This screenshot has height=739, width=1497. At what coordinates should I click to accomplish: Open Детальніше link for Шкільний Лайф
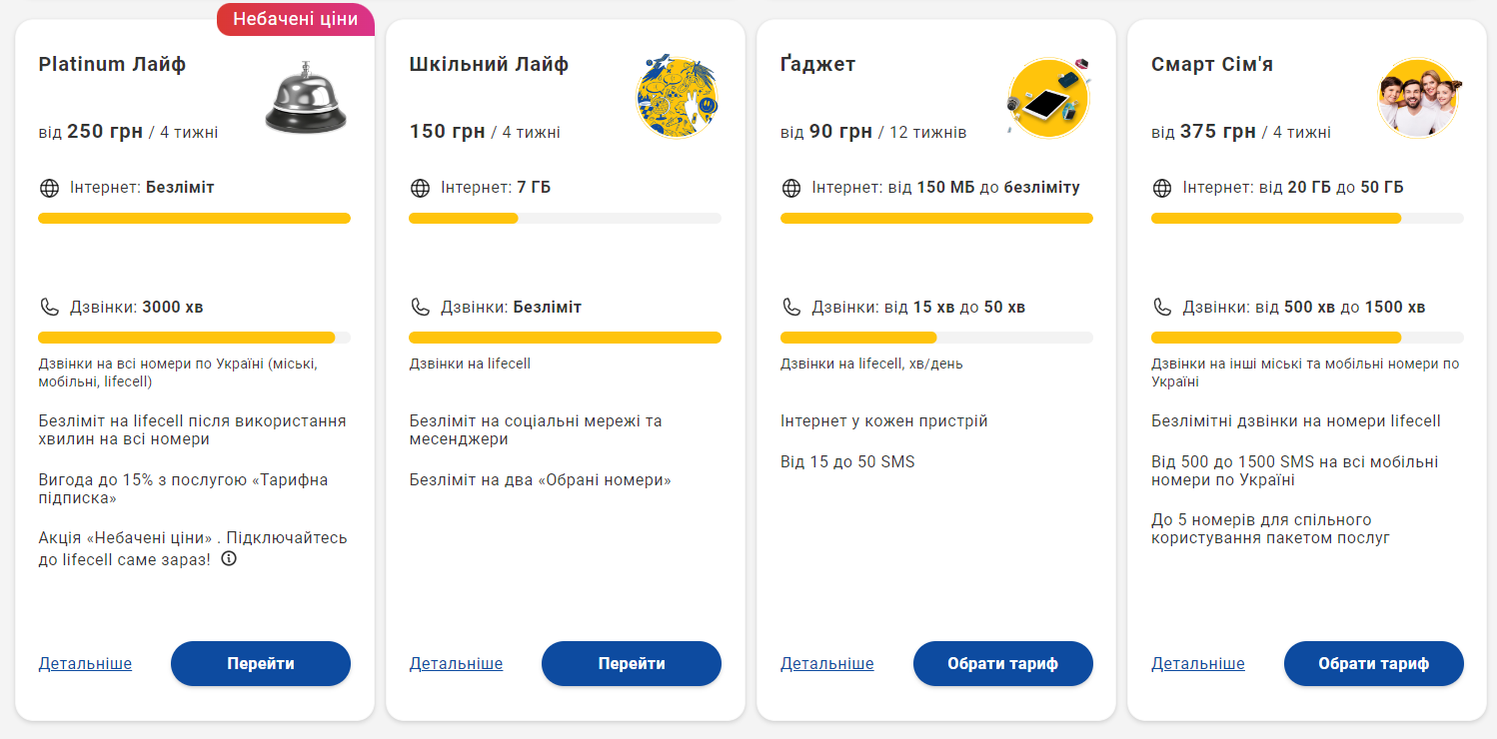pyautogui.click(x=456, y=664)
